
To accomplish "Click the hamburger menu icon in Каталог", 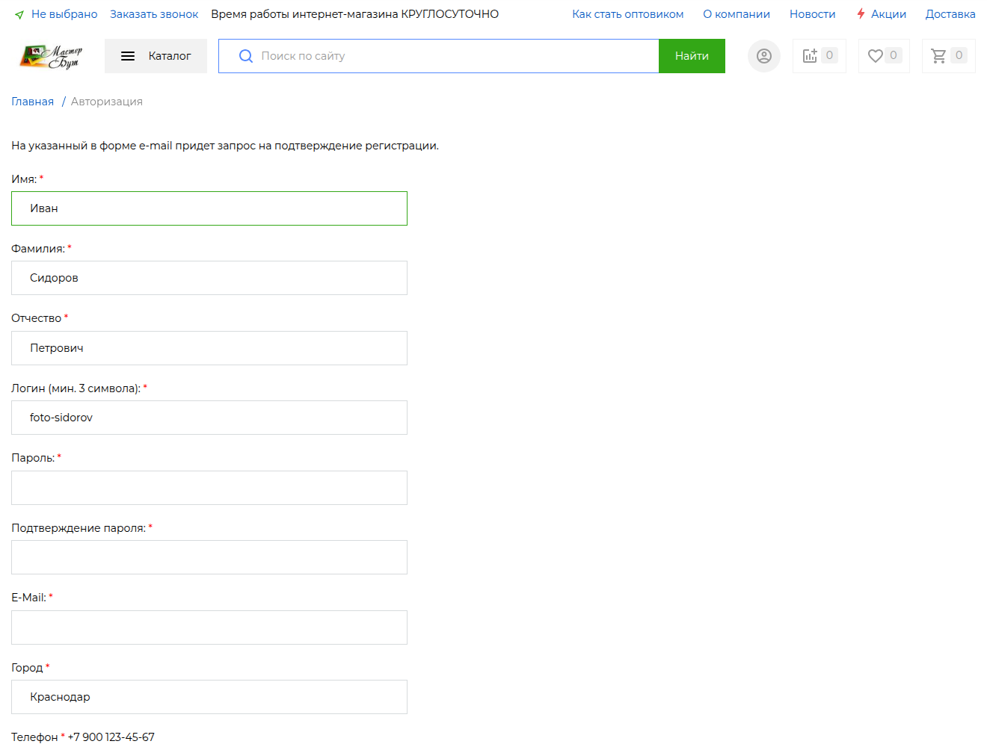I will tap(128, 56).
